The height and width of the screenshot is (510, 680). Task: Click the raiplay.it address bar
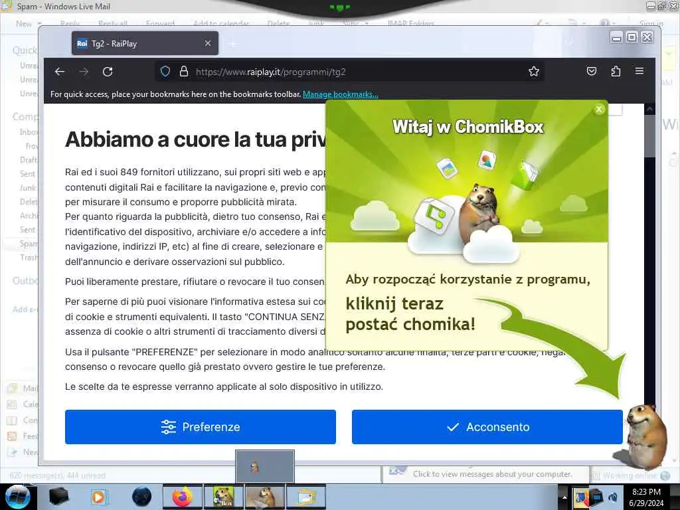[x=349, y=72]
